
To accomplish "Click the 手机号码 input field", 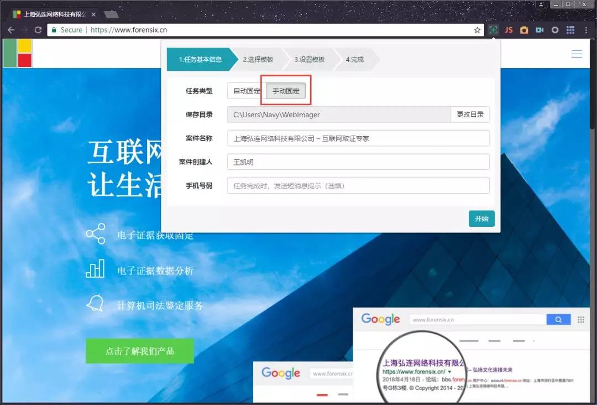I will 357,186.
